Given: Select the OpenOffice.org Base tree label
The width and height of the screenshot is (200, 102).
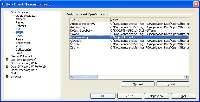Looking at the screenshot, I should point(24,70).
